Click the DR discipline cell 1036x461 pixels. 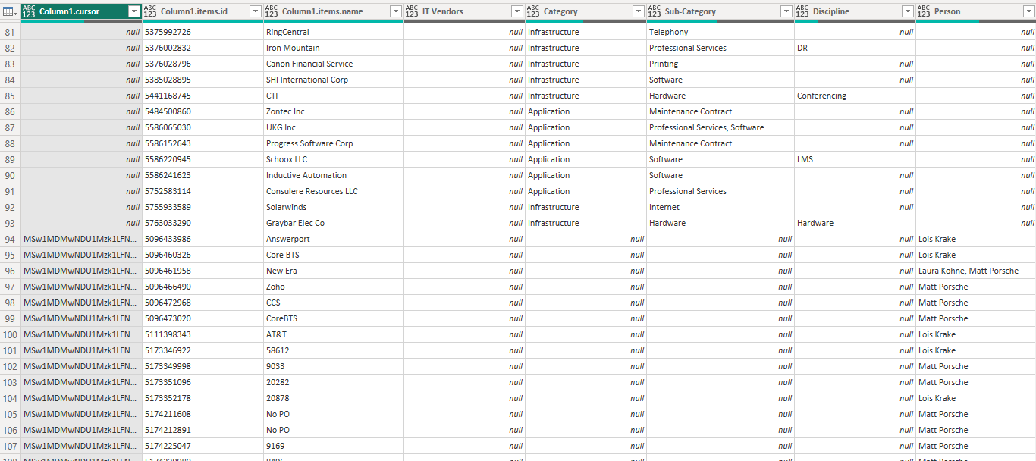point(855,48)
